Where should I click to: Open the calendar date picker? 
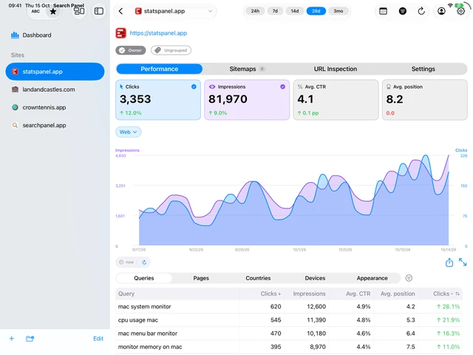click(x=383, y=11)
